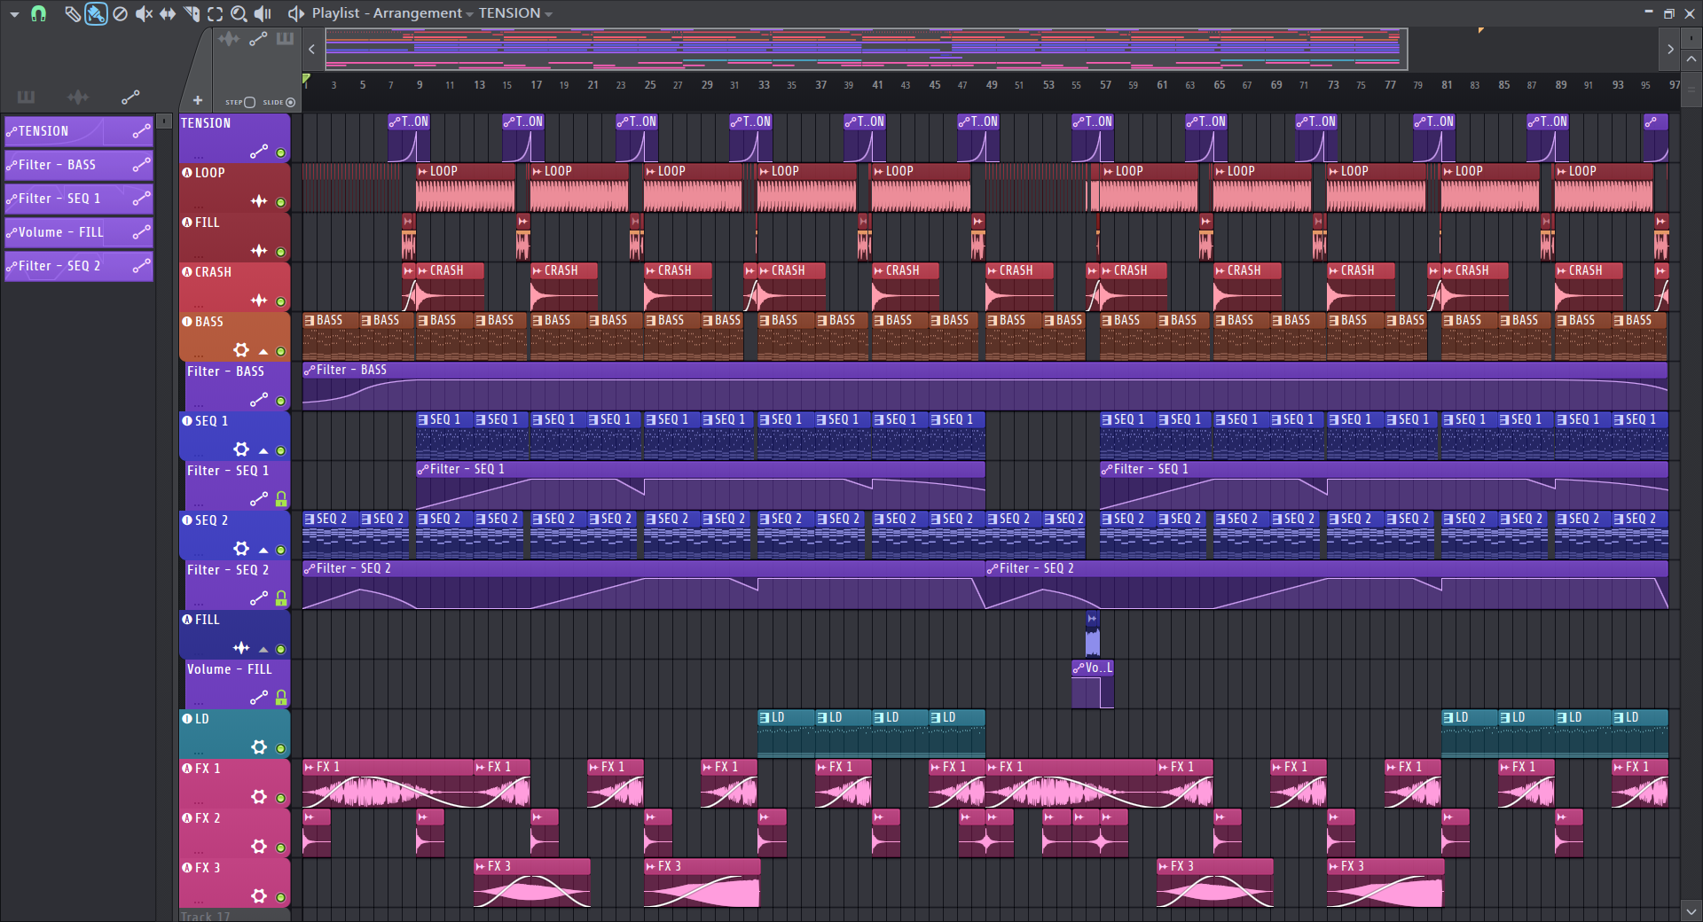Show audio clips in the picker tabs
Viewport: 1703px width, 922px height.
(229, 39)
